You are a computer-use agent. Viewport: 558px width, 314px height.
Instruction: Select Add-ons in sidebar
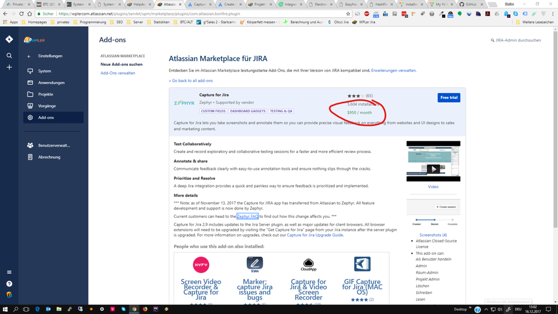coord(54,117)
